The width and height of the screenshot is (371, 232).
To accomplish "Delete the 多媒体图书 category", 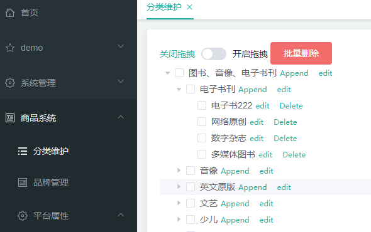I will click(x=294, y=155).
